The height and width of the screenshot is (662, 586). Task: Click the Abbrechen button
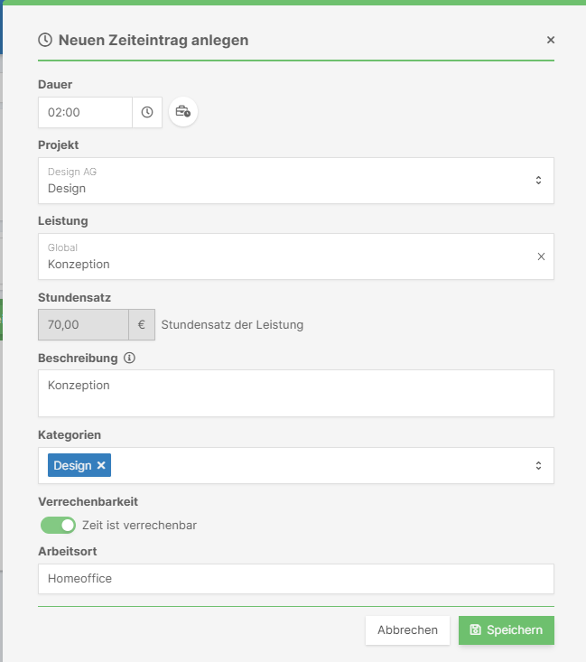(407, 629)
